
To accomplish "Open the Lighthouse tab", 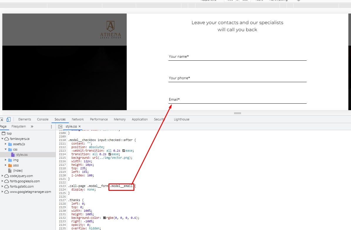I will pyautogui.click(x=182, y=119).
